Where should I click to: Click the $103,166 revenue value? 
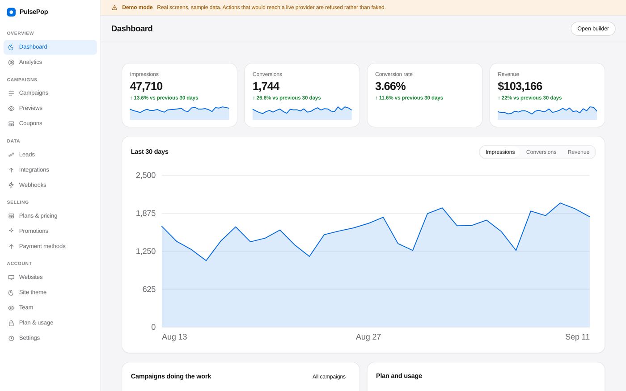click(520, 86)
